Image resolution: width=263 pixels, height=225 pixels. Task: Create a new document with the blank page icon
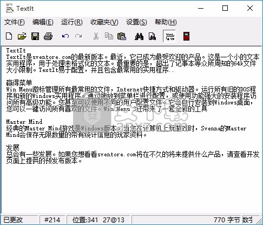pos(9,36)
